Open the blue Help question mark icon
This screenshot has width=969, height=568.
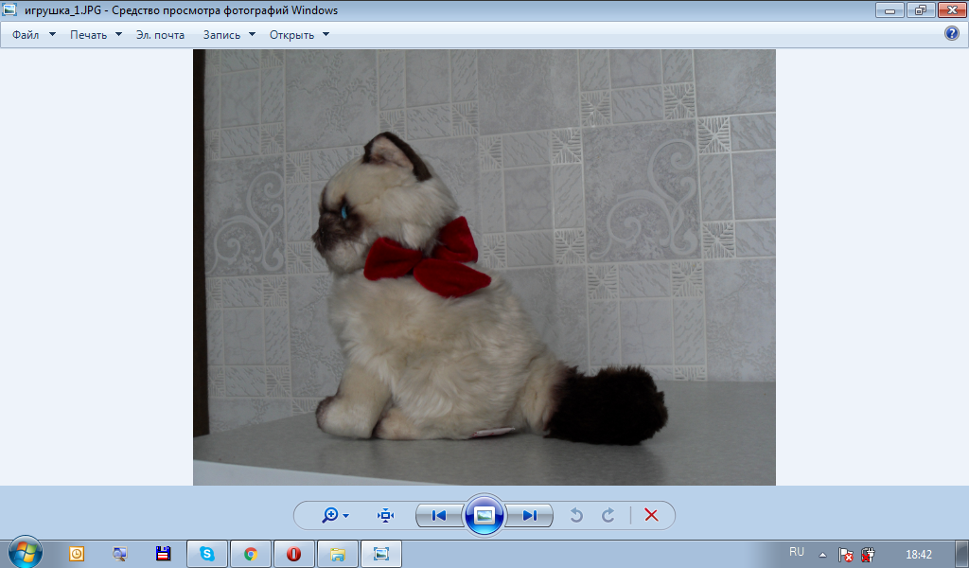point(952,34)
